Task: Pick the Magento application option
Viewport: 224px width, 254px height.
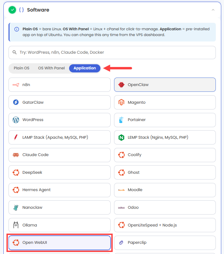Action: tap(165, 102)
